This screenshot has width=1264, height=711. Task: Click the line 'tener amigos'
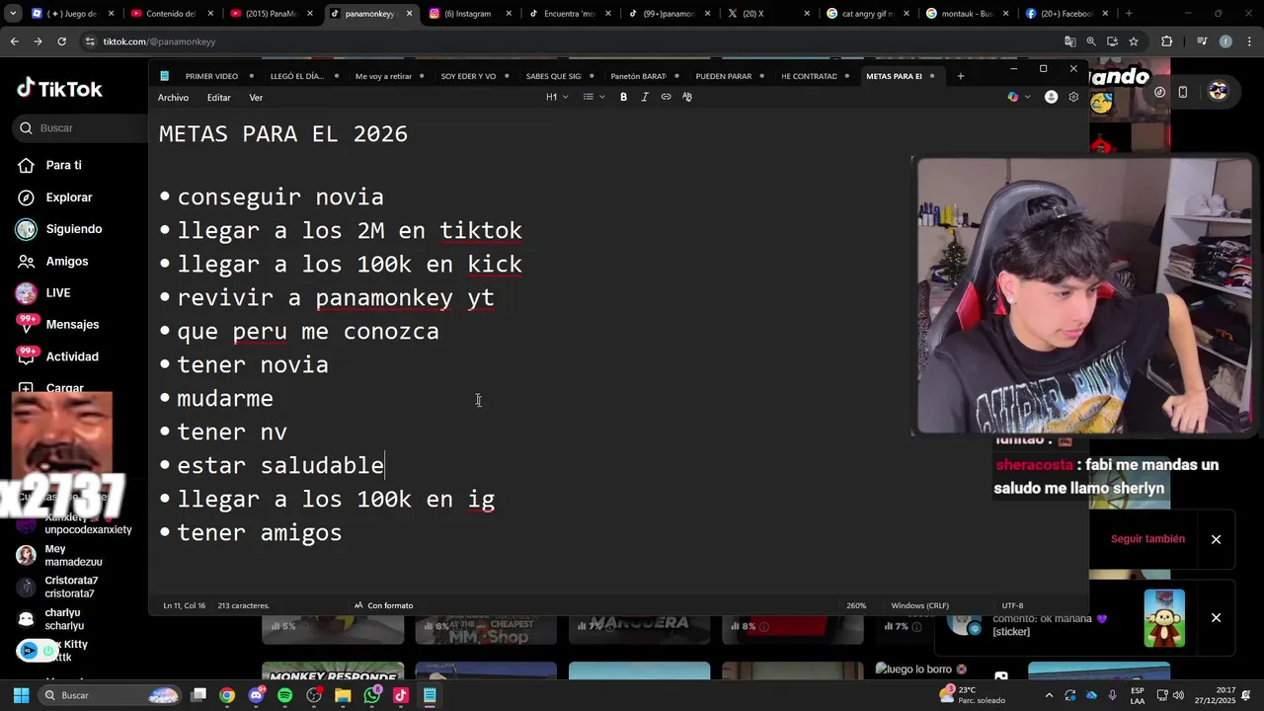260,532
